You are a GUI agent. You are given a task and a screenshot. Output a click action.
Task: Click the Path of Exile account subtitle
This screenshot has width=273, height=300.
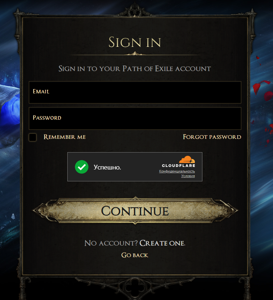[x=135, y=69]
